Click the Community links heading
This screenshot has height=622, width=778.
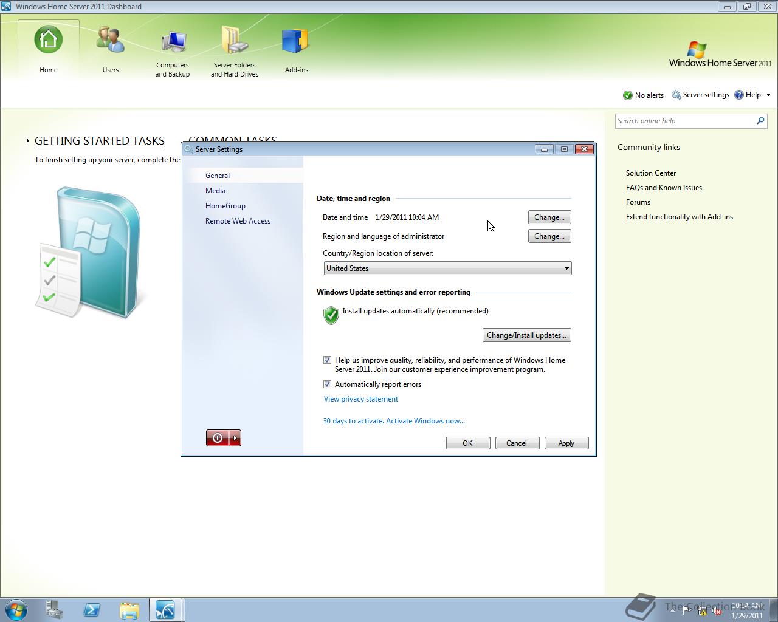point(649,148)
